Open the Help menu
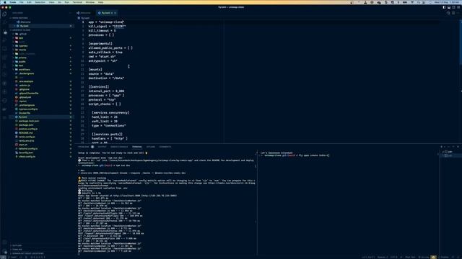The width and height of the screenshot is (462, 259). click(100, 2)
